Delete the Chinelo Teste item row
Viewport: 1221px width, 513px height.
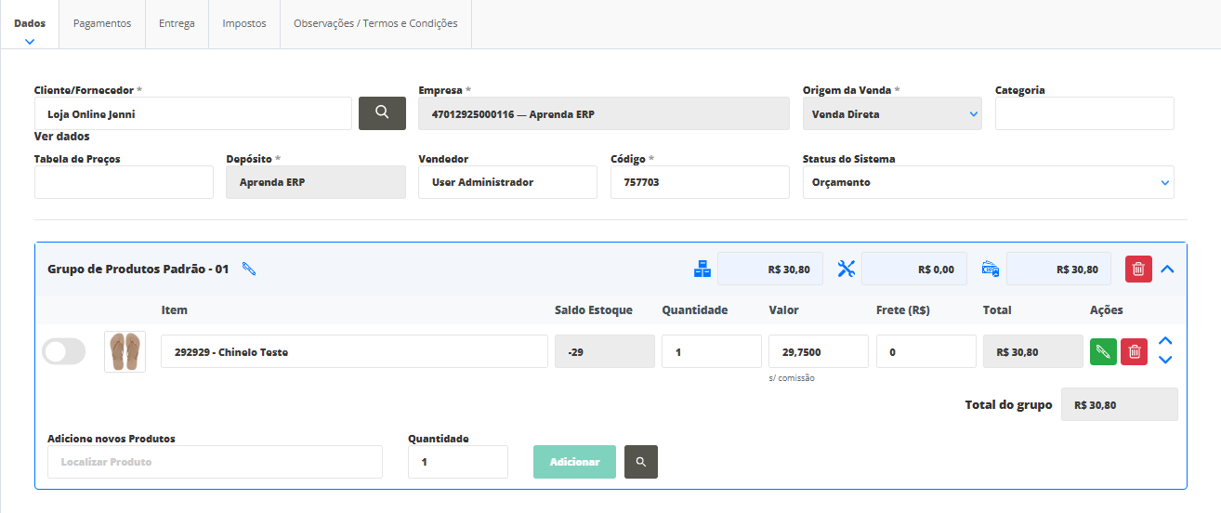1134,352
